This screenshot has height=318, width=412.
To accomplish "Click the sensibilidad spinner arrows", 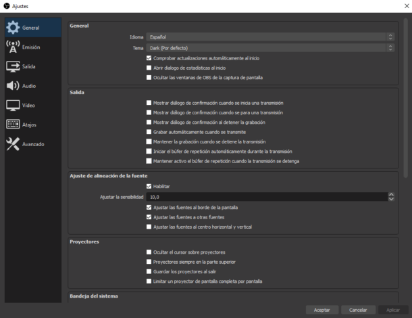I will coord(391,197).
